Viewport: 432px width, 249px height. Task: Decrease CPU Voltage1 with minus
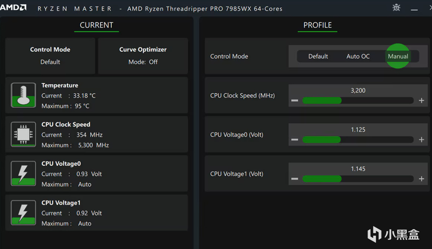295,179
